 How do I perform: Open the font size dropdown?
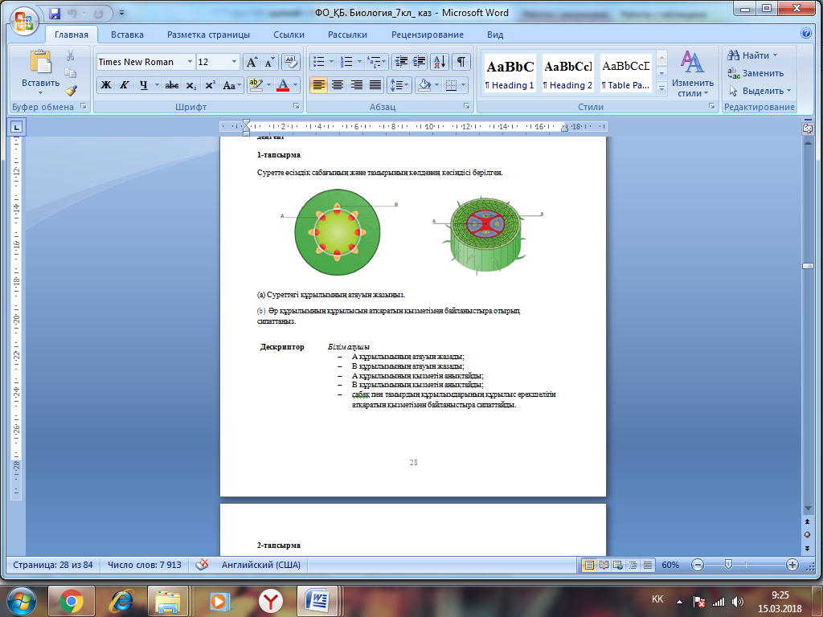[234, 62]
